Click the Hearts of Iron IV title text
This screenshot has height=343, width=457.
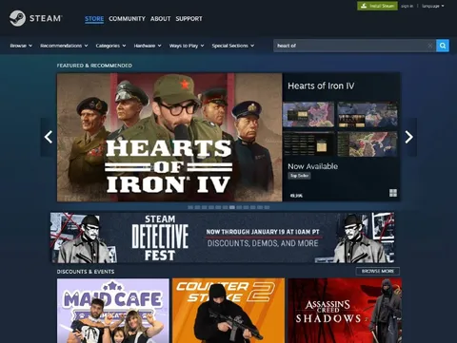321,86
